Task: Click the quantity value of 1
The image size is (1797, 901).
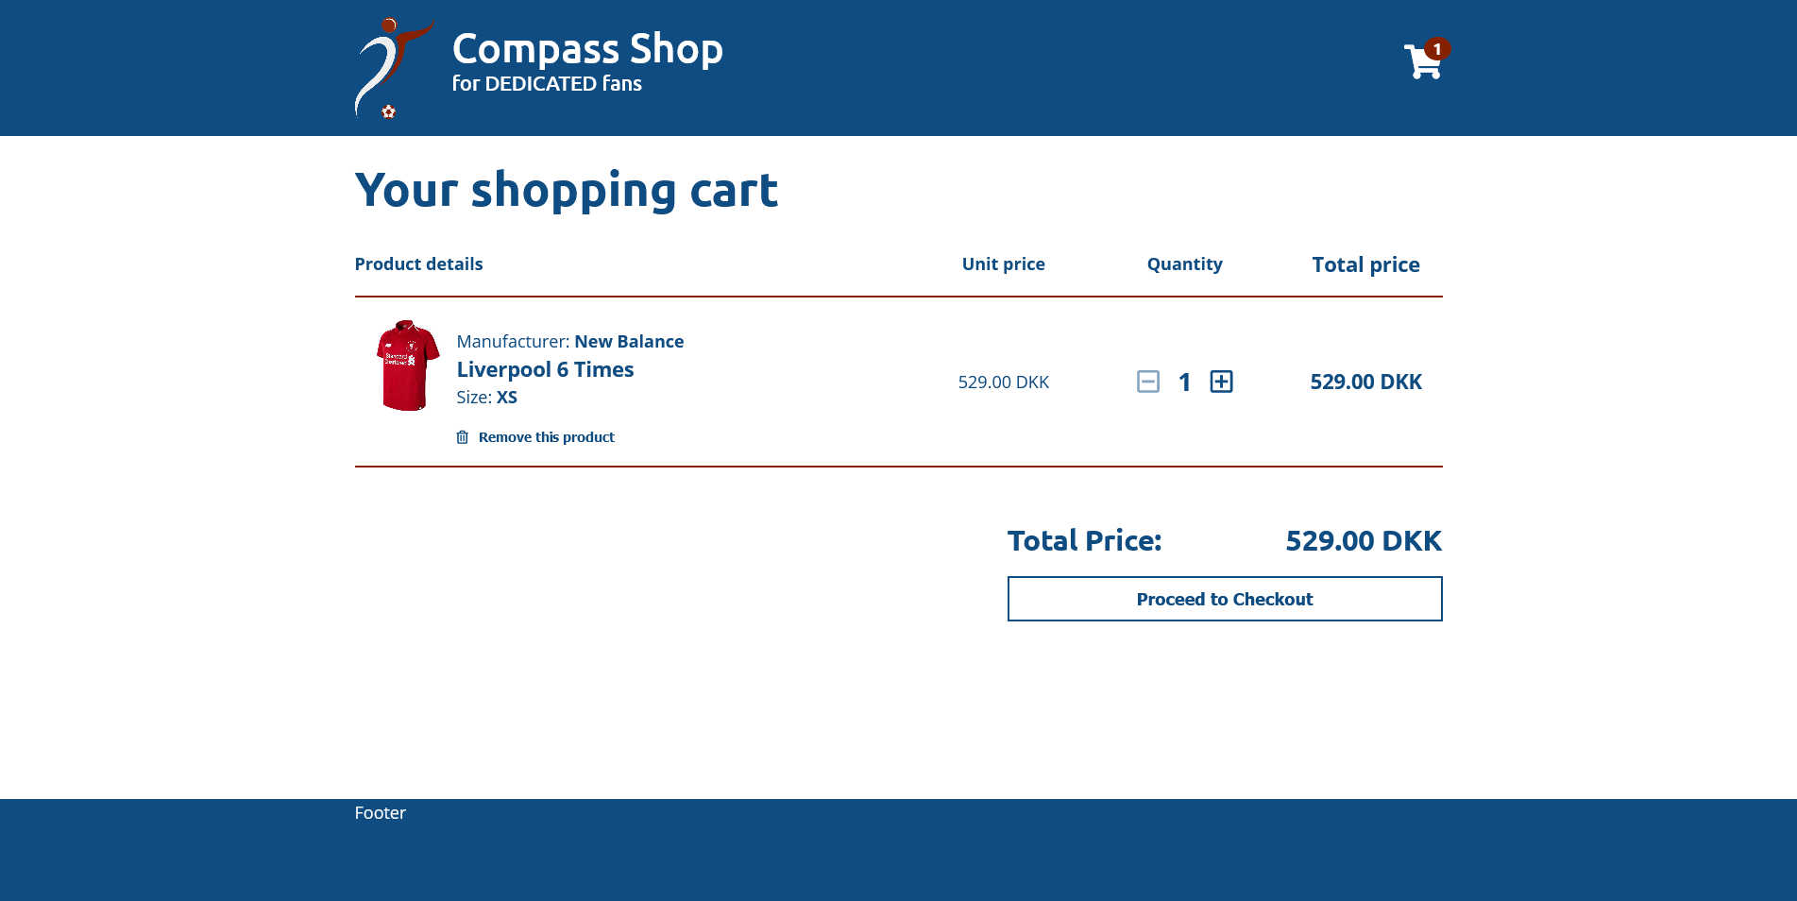Action: click(x=1184, y=382)
